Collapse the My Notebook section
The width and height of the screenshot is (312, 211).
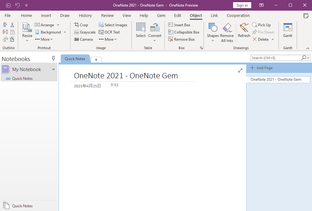coord(53,69)
